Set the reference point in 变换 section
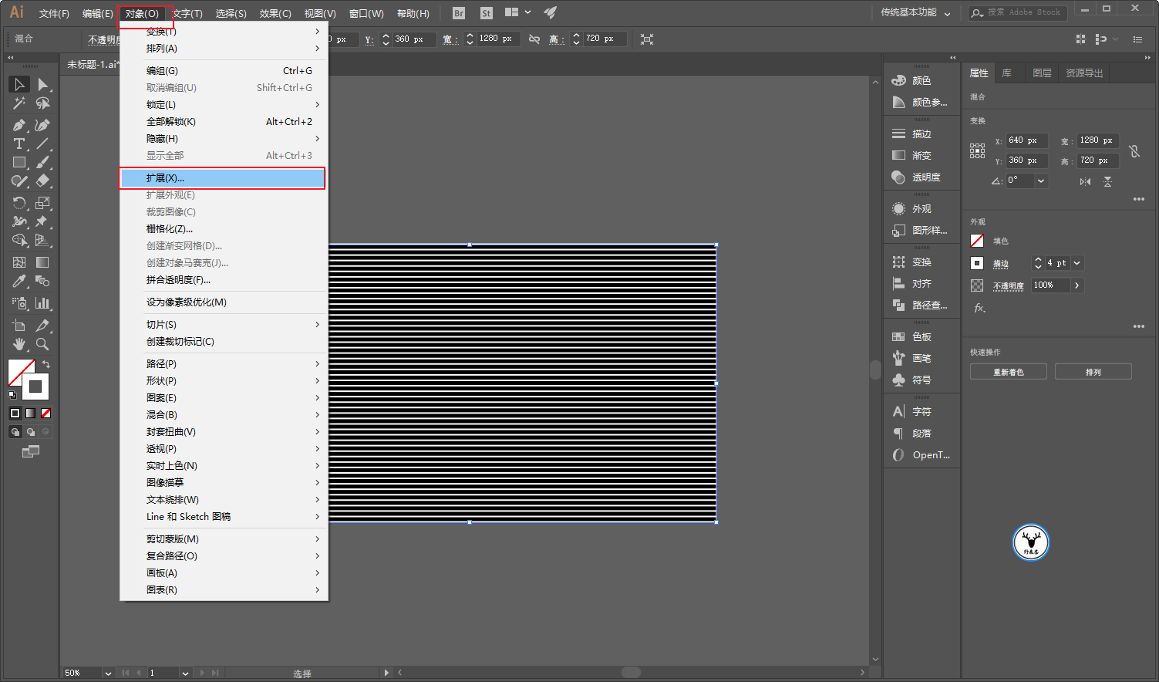This screenshot has height=682, width=1159. [977, 151]
